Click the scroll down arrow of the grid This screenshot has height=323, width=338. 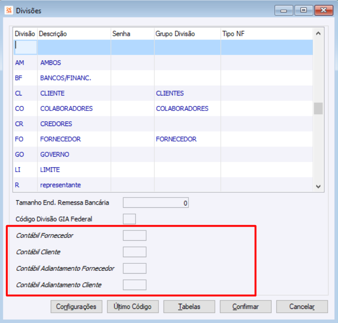tap(318, 186)
